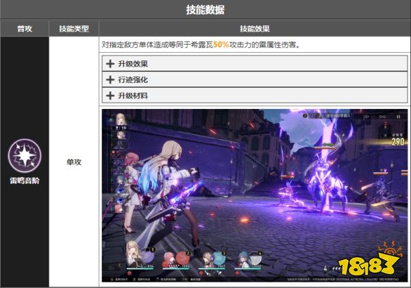Click the 单攻 skill type cell
Image resolution: width=411 pixels, height=288 pixels.
[73, 161]
